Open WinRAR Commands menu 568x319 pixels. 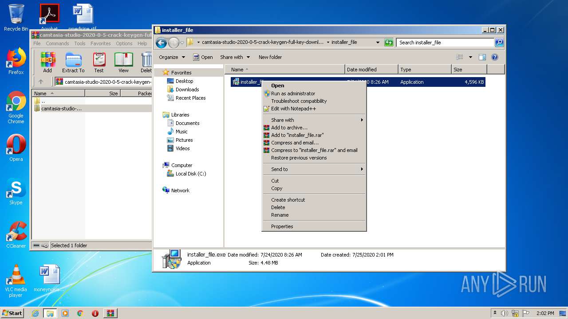click(57, 43)
